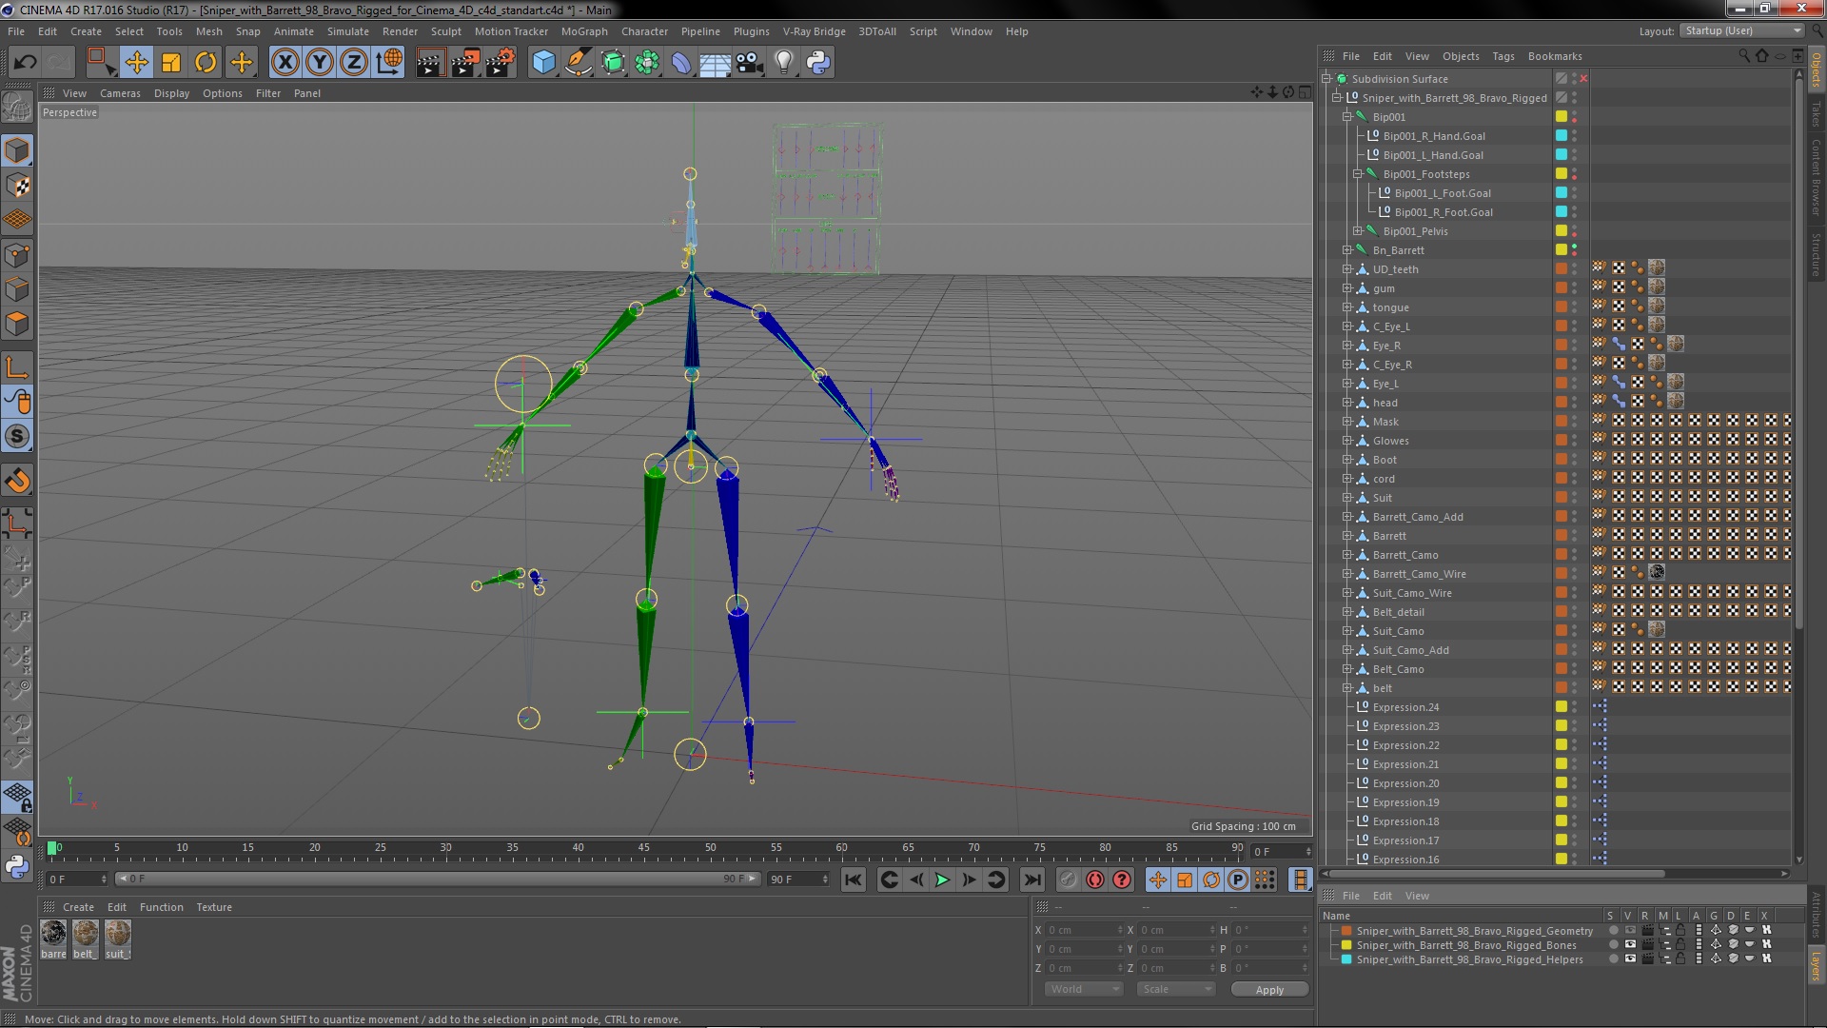
Task: Click the X position input field
Action: click(1083, 930)
